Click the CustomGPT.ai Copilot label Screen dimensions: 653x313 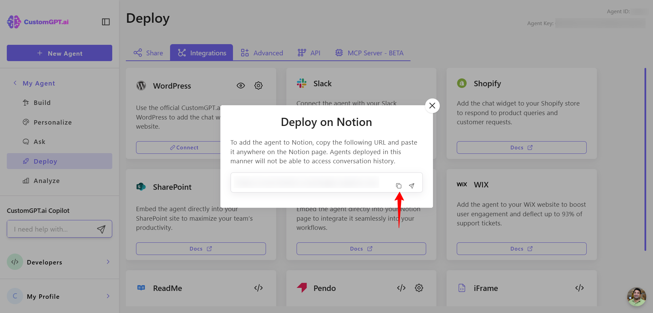pos(38,210)
